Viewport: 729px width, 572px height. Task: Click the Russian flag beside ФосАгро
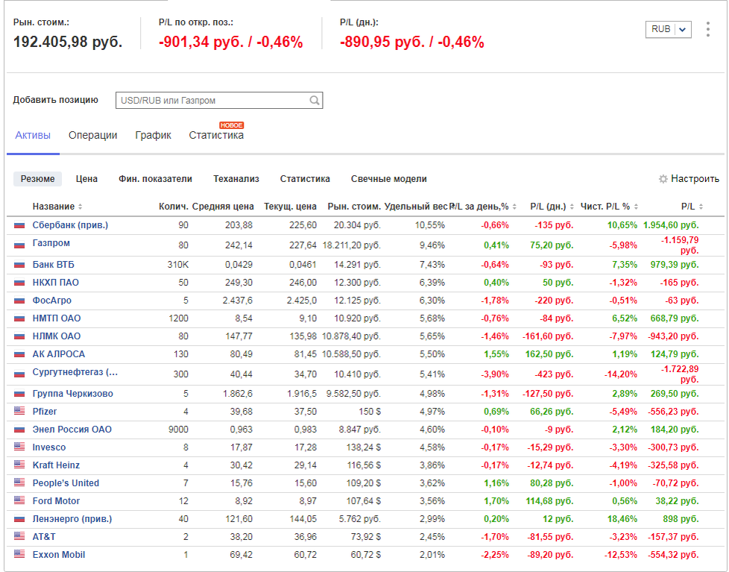point(19,301)
